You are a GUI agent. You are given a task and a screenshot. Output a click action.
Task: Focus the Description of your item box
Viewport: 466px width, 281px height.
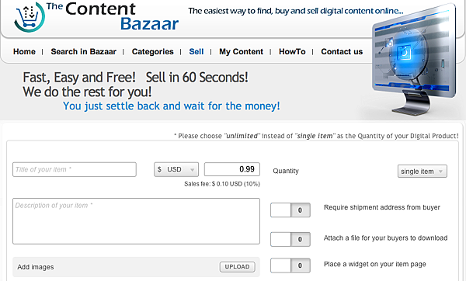tap(136, 221)
